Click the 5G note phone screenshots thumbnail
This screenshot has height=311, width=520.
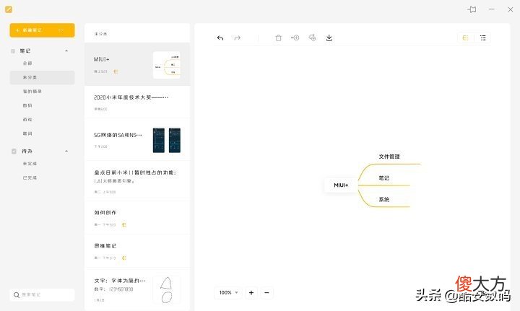click(x=167, y=140)
